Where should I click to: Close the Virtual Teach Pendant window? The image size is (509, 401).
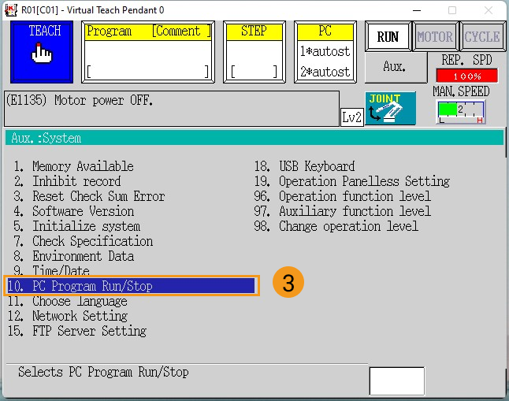[489, 10]
